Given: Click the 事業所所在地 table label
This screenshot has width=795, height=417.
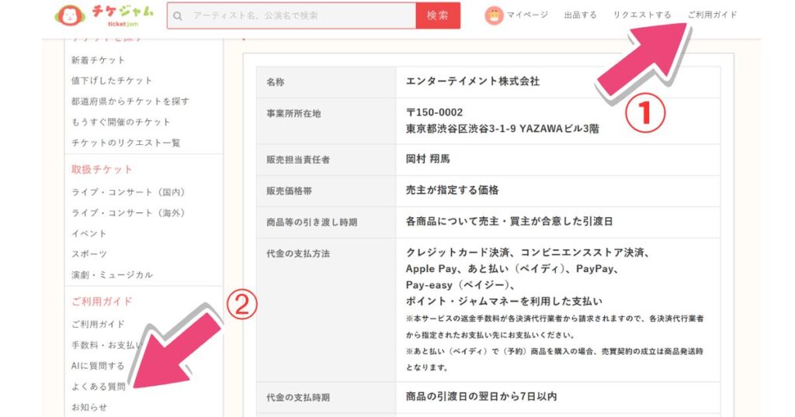Looking at the screenshot, I should (293, 113).
